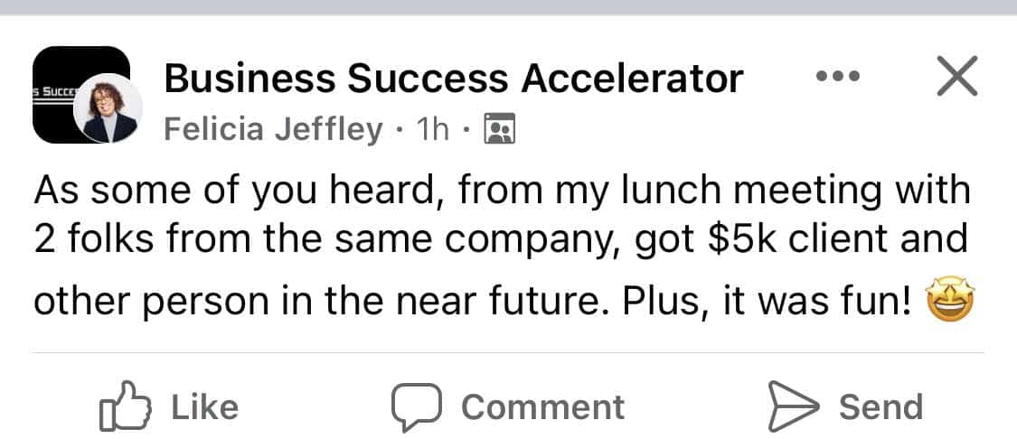The image size is (1017, 439).
Task: Visit Felicia Jeffley's profile name link
Action: click(273, 131)
